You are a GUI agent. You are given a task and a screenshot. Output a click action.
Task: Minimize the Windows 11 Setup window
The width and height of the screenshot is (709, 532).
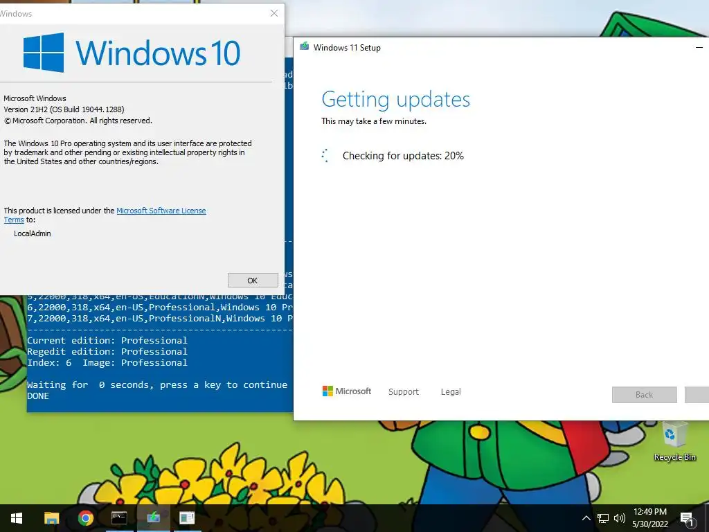click(699, 48)
